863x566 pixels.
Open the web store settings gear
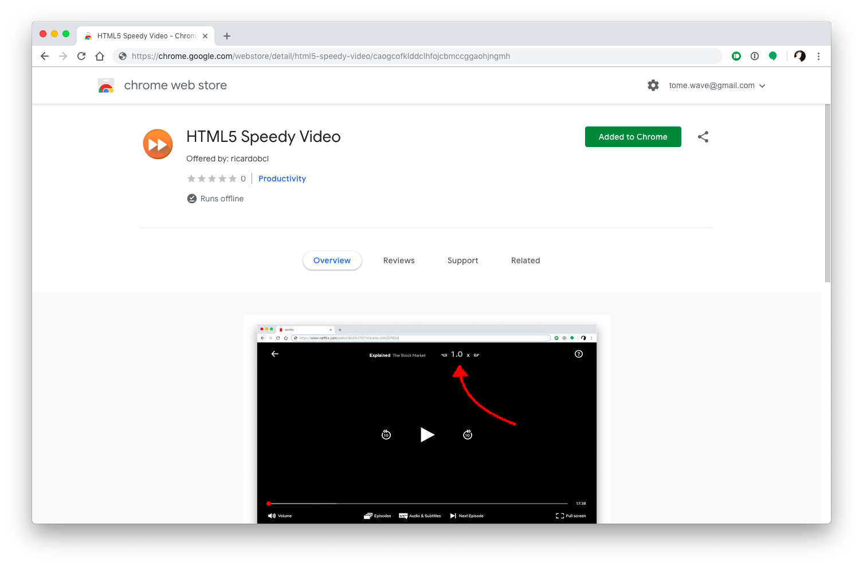tap(653, 85)
